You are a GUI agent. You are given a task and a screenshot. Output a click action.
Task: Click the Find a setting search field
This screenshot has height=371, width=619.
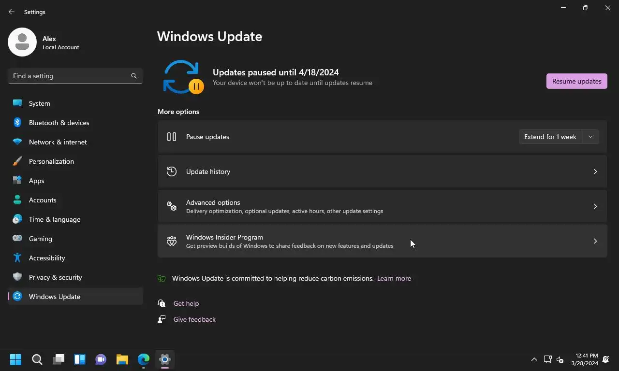click(x=75, y=76)
